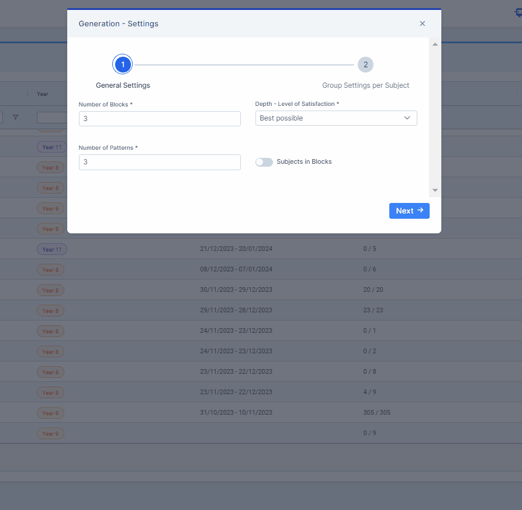Open the filter funnel icon under Year column
The width and height of the screenshot is (522, 510).
pos(16,118)
